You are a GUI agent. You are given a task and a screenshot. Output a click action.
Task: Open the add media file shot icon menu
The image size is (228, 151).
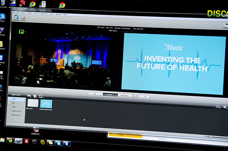click(35, 96)
